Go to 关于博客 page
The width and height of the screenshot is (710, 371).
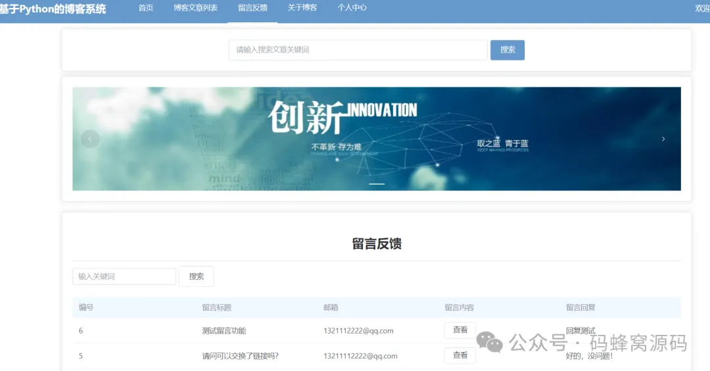pos(302,8)
